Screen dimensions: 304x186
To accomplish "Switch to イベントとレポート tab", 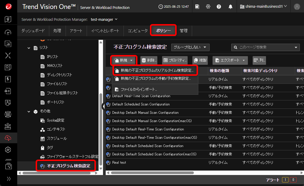I will [x=105, y=31].
